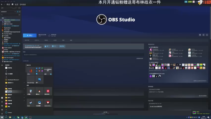Image resolution: width=211 pixels, height=119 pixels.
Task: Collapse the recent games category arrow
Action: point(1,18)
